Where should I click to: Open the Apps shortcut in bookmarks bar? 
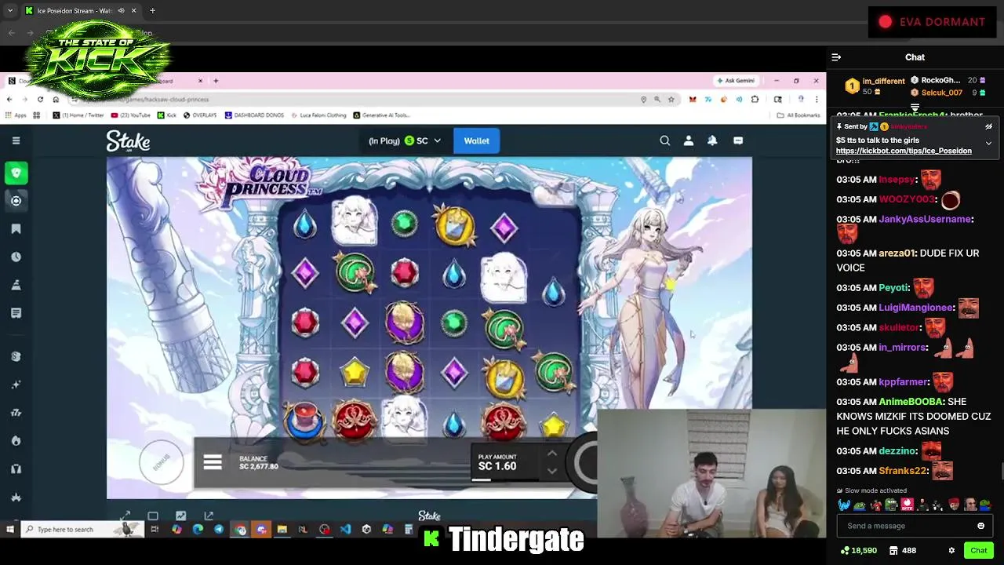(16, 115)
